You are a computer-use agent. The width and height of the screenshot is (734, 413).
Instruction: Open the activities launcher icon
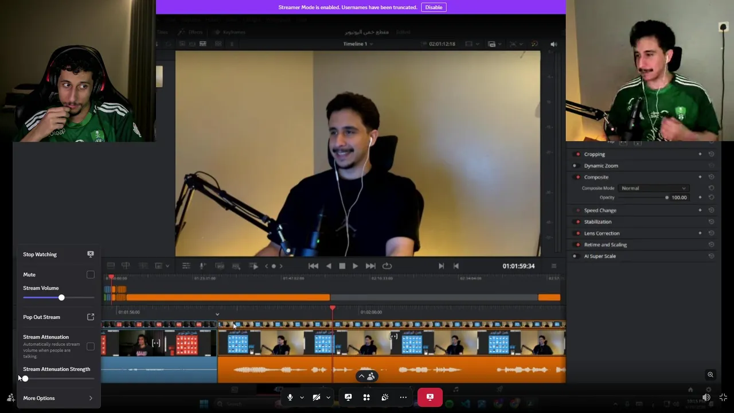pos(366,397)
